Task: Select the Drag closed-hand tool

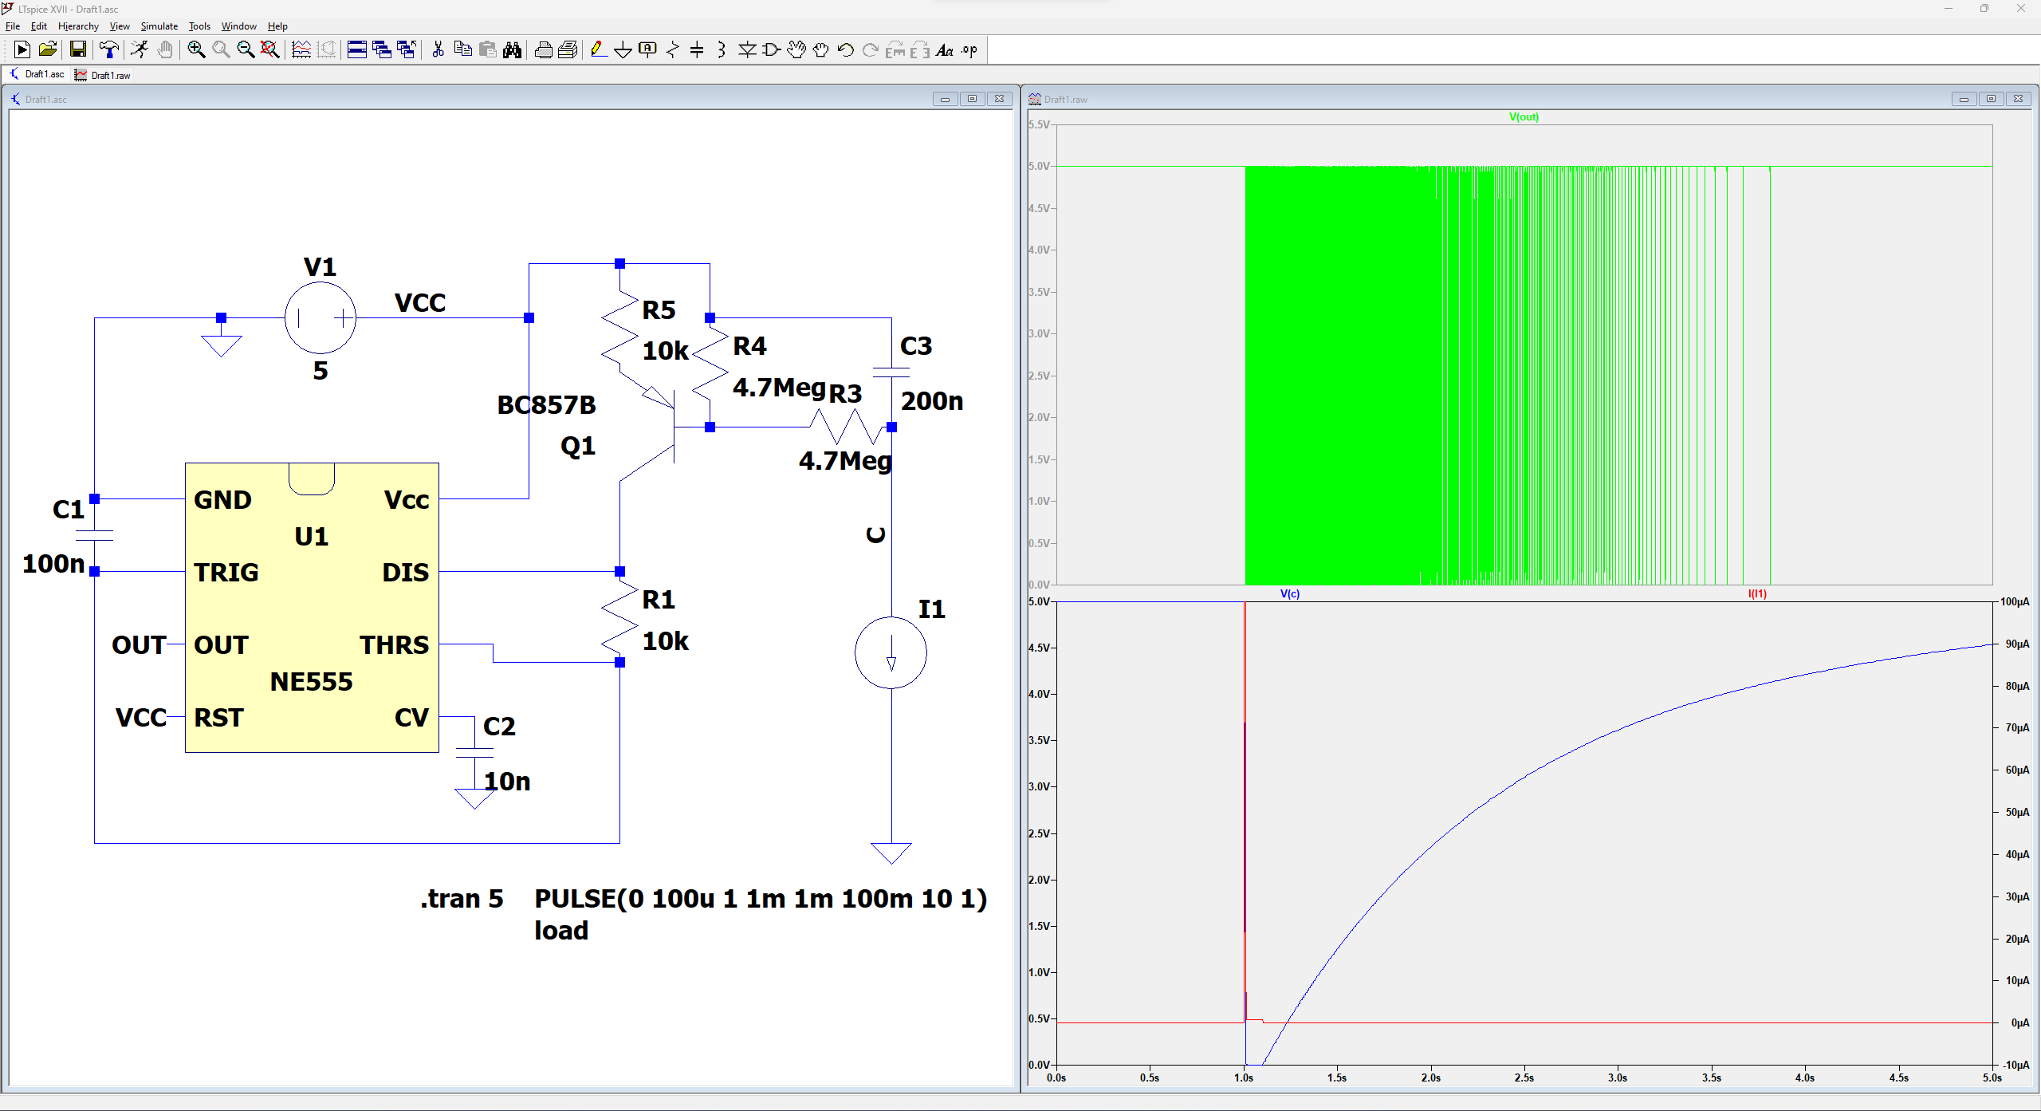Action: click(821, 49)
